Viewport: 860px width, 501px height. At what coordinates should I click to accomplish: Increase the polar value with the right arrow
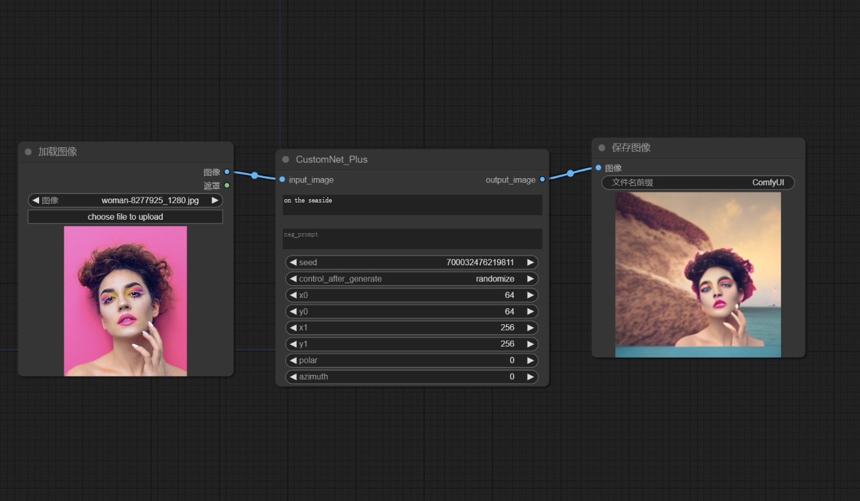coord(530,361)
